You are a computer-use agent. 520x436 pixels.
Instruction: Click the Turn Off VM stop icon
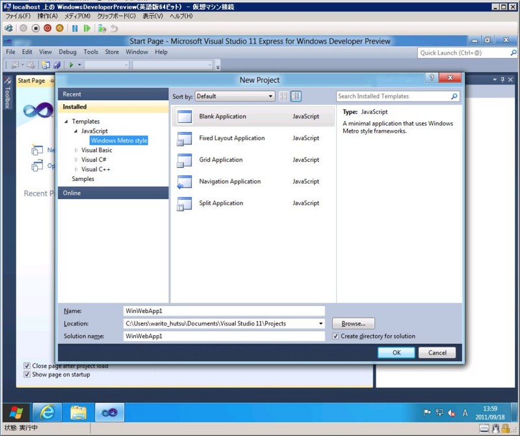[x=36, y=29]
